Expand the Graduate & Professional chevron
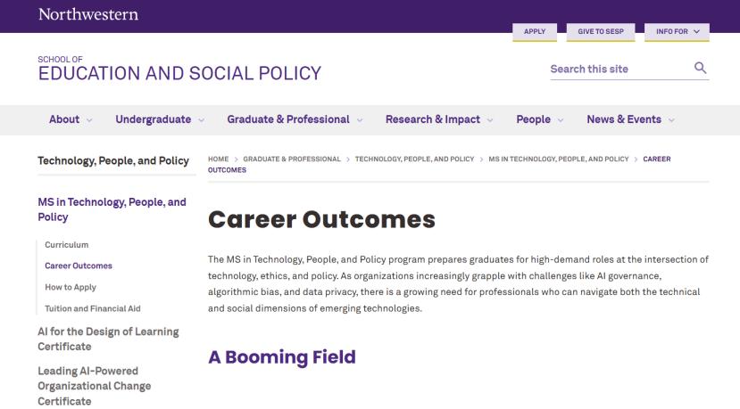Viewport: 740px width, 409px height. tap(360, 120)
